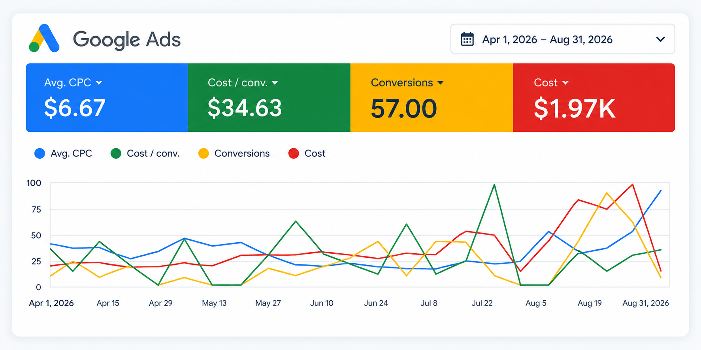The image size is (701, 350).
Task: Click the green line peak near Jul 22
Action: pos(494,185)
